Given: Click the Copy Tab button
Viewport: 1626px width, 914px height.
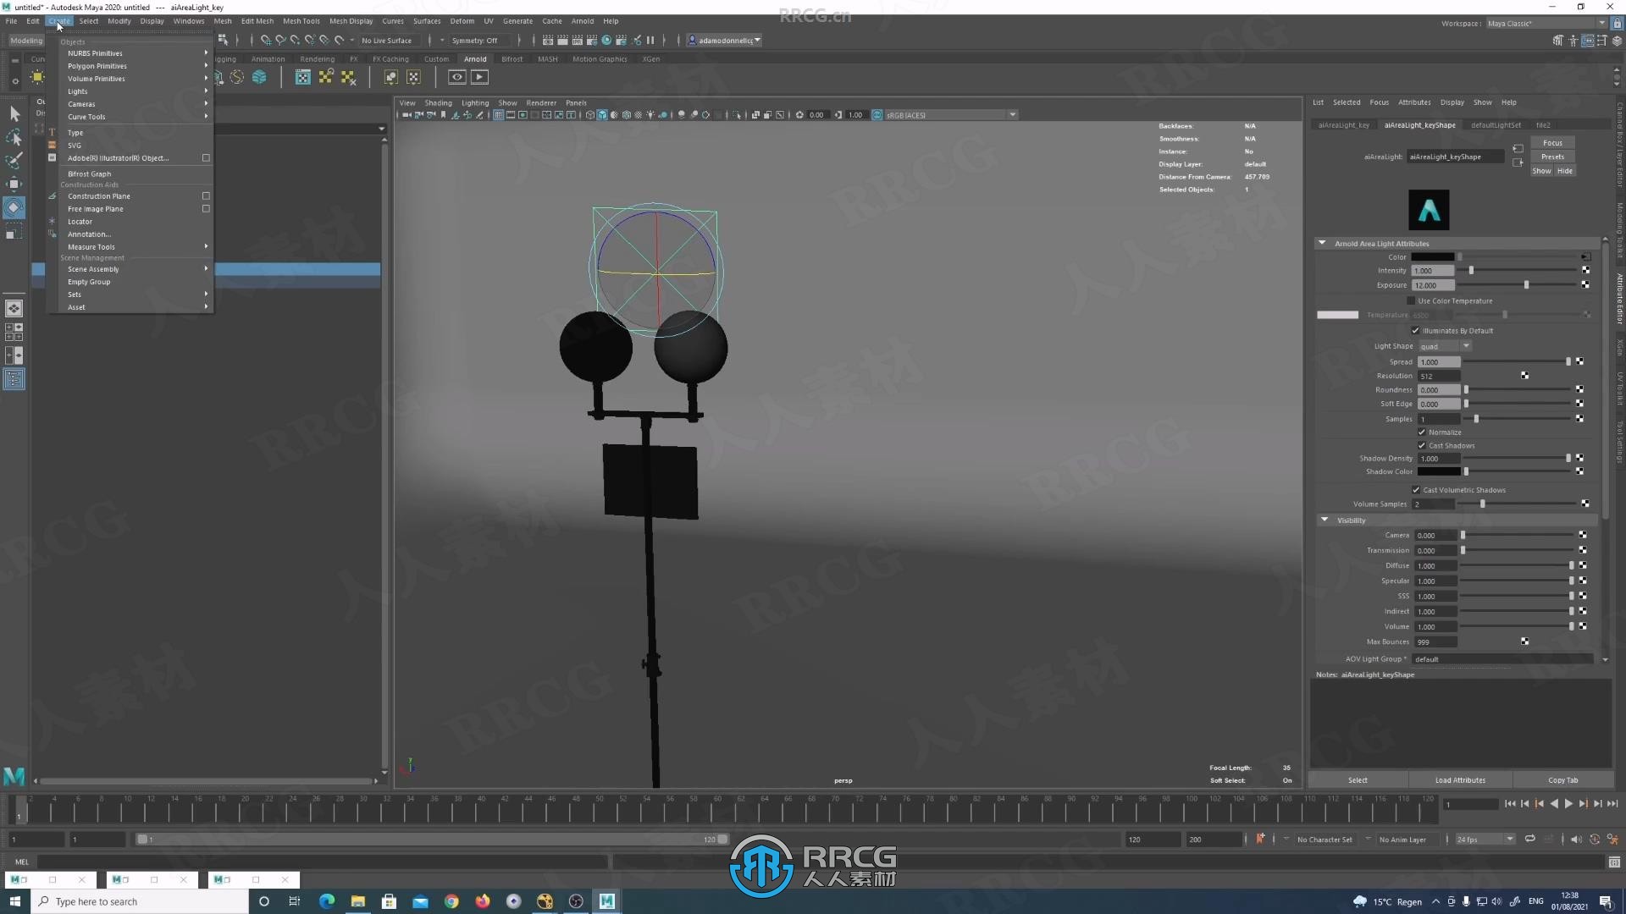Looking at the screenshot, I should pos(1562,779).
